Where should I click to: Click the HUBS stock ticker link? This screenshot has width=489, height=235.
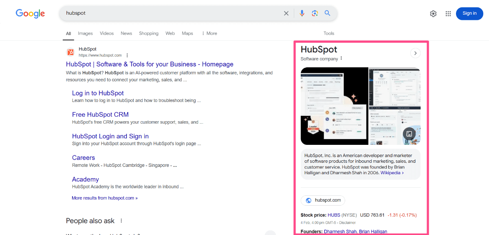tap(333, 215)
